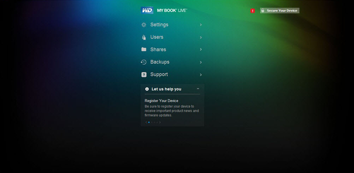Viewport: 354px width, 173px height.
Task: Click the 'Let us help you' heading
Action: coord(166,89)
